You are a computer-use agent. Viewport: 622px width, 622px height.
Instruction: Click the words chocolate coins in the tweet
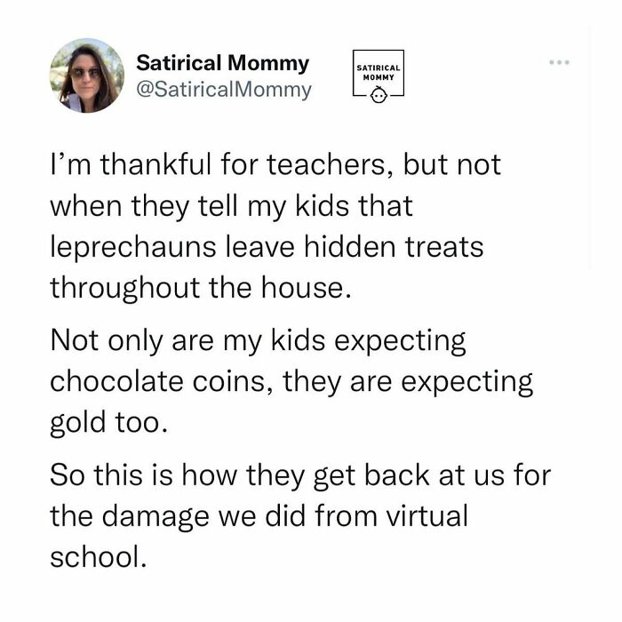coord(161,381)
